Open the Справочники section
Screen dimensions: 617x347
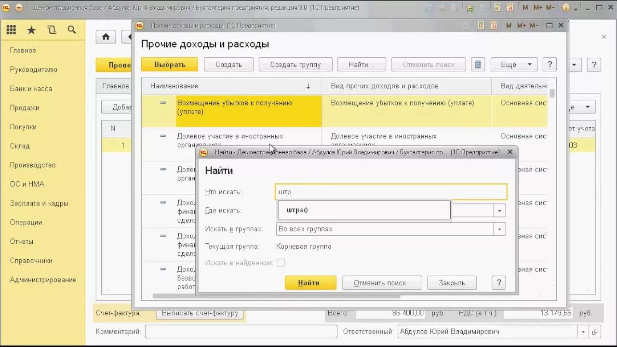coord(31,261)
